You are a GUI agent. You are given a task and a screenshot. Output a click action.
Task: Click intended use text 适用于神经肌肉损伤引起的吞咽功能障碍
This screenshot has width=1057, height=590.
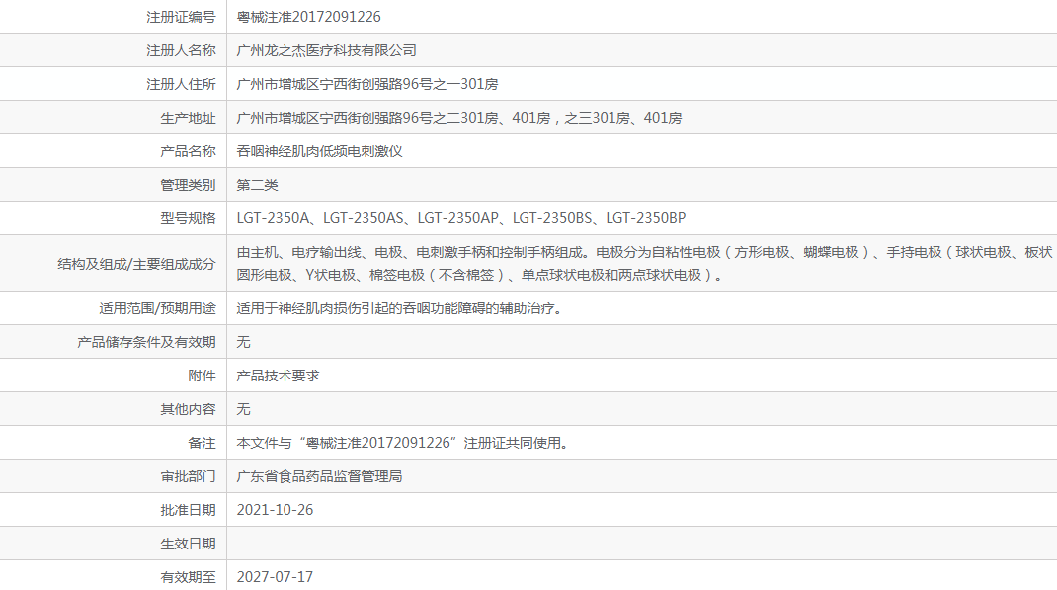pos(399,308)
